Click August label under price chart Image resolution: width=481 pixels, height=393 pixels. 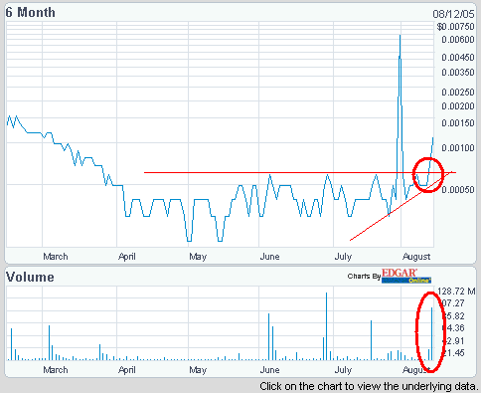tap(416, 257)
